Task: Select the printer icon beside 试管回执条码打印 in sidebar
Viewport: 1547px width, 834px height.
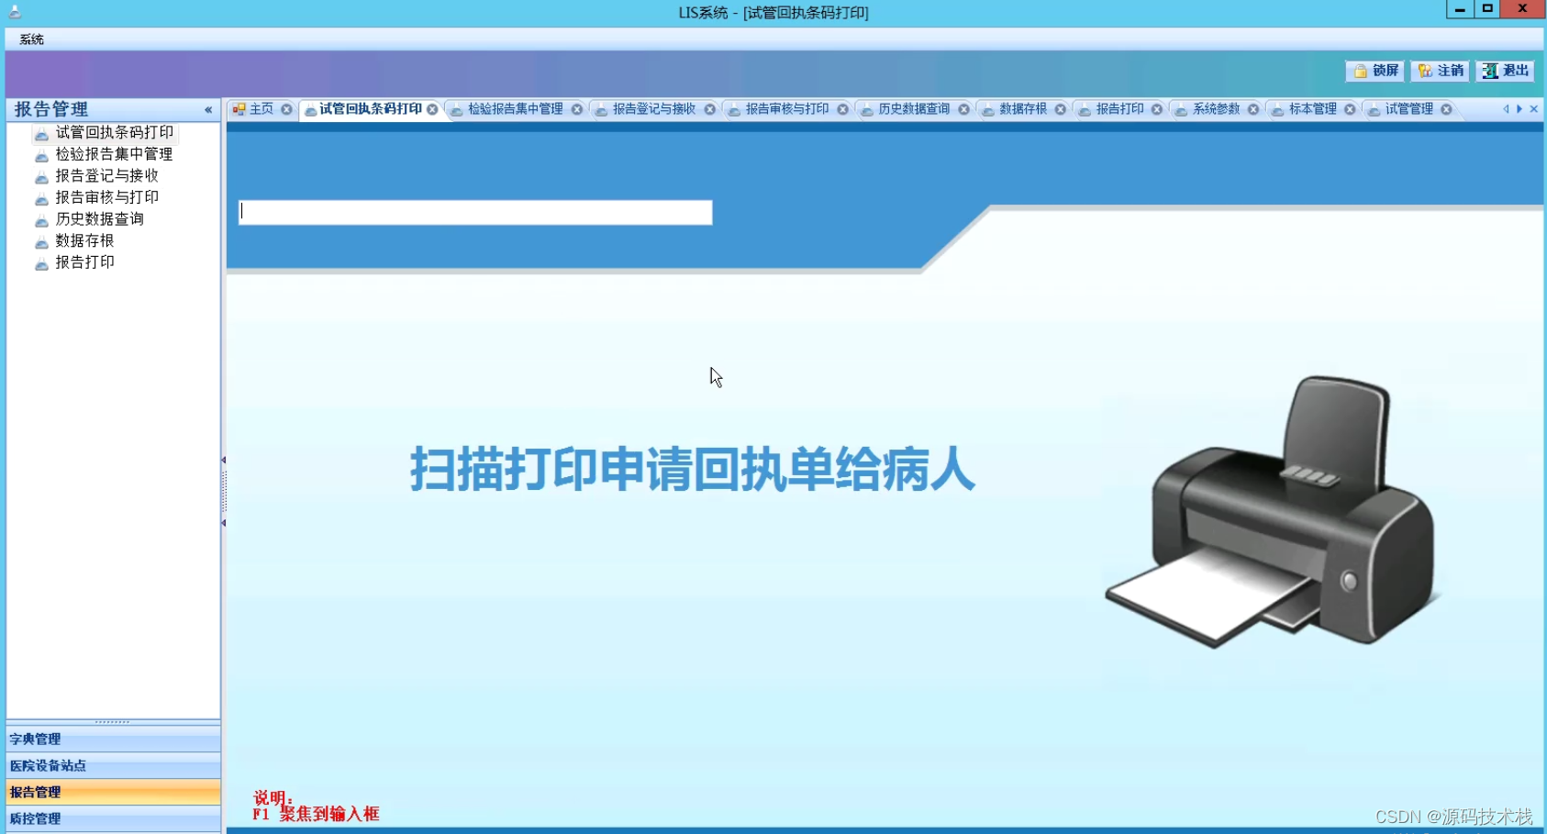Action: pyautogui.click(x=42, y=132)
